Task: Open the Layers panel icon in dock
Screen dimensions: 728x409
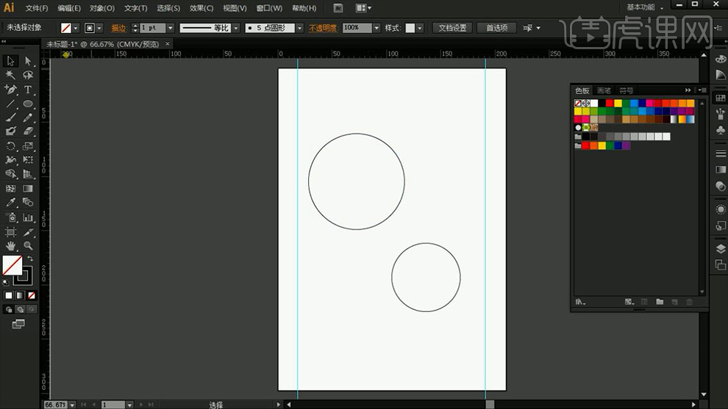Action: [720, 248]
